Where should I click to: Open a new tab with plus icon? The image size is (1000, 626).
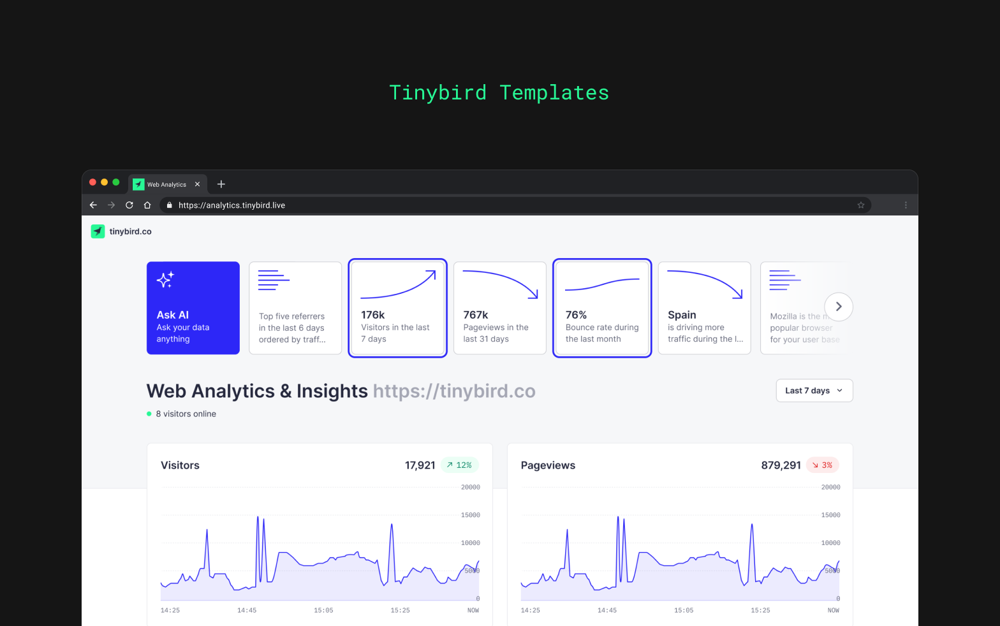click(x=221, y=184)
